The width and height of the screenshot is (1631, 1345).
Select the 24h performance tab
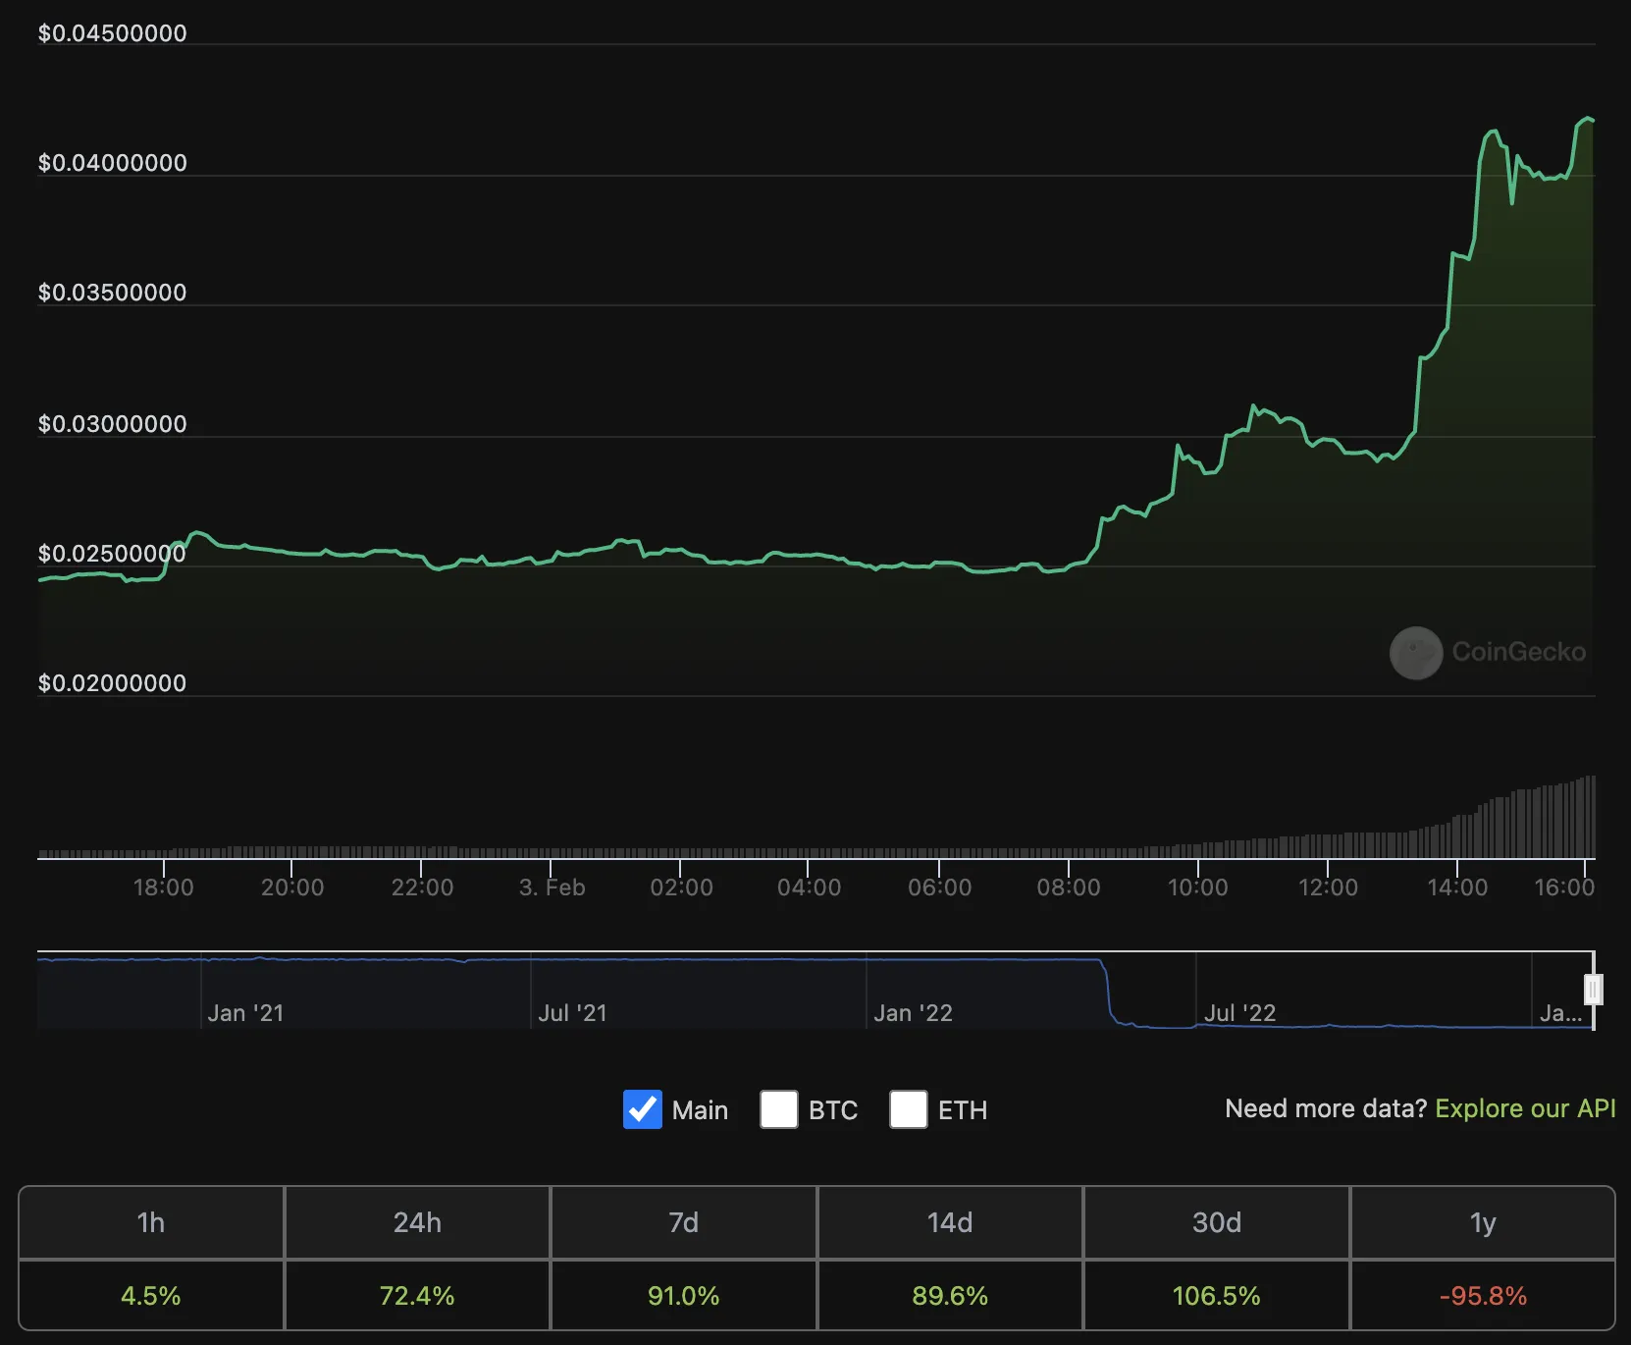(x=417, y=1222)
